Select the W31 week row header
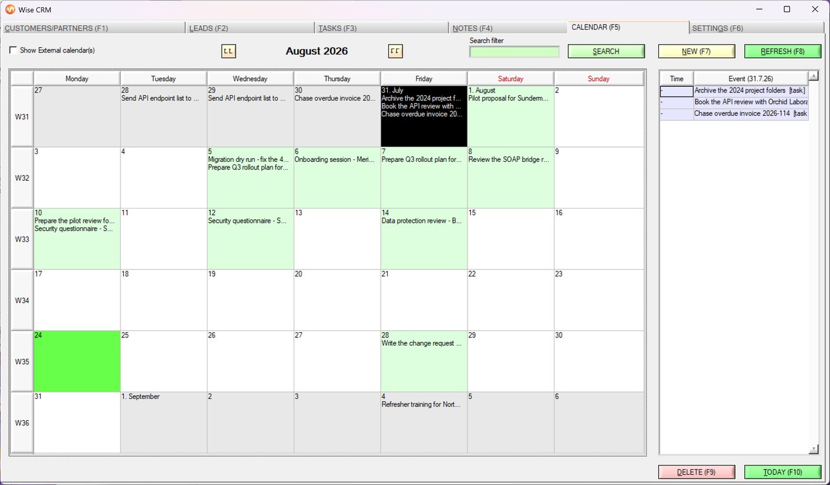The width and height of the screenshot is (830, 485). (22, 117)
